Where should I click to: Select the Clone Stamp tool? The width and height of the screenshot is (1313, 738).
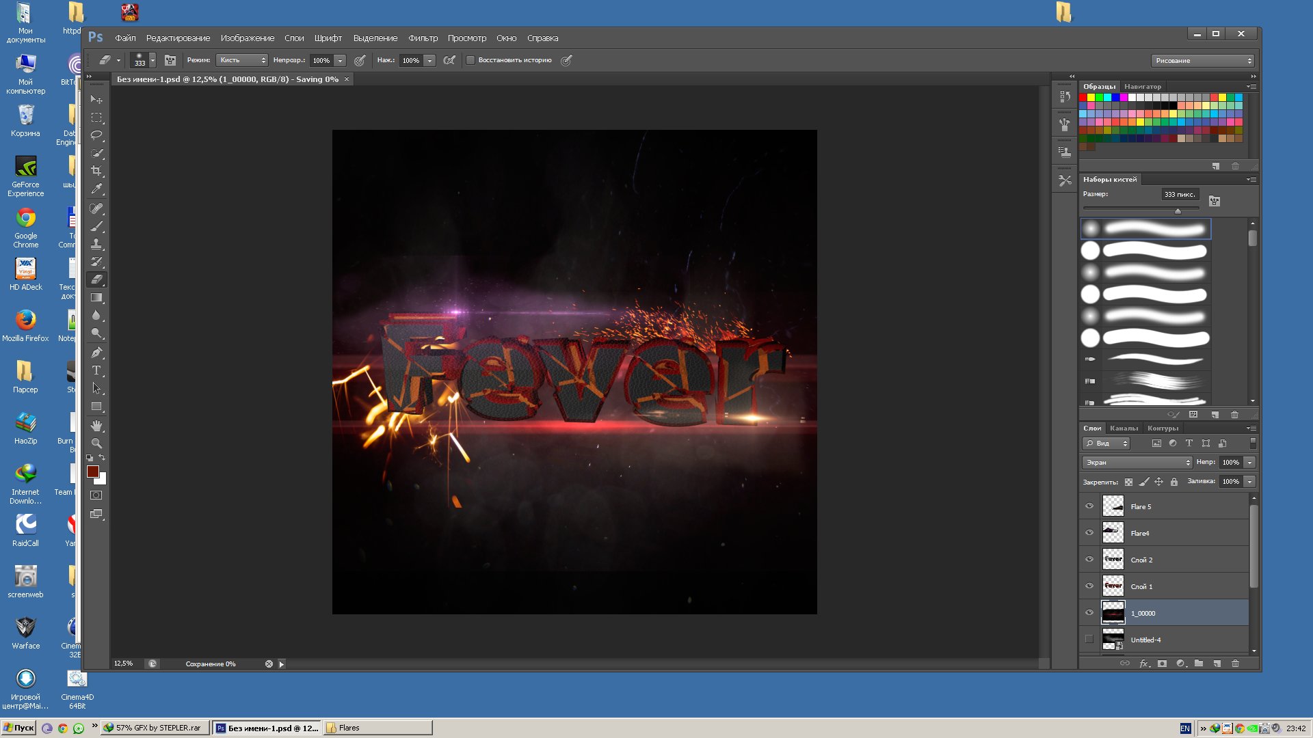point(96,244)
